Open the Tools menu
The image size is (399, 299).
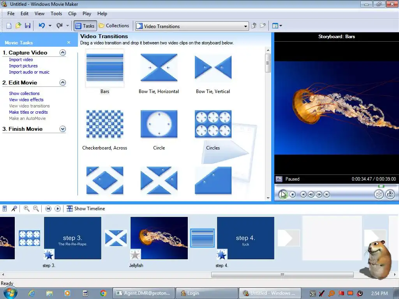pyautogui.click(x=56, y=14)
